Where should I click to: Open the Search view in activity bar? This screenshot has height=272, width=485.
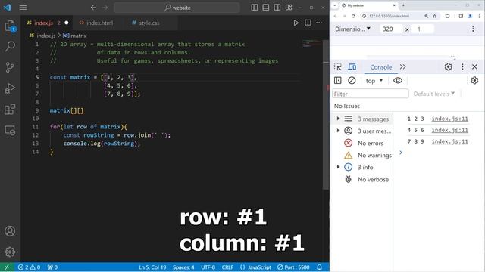click(10, 46)
